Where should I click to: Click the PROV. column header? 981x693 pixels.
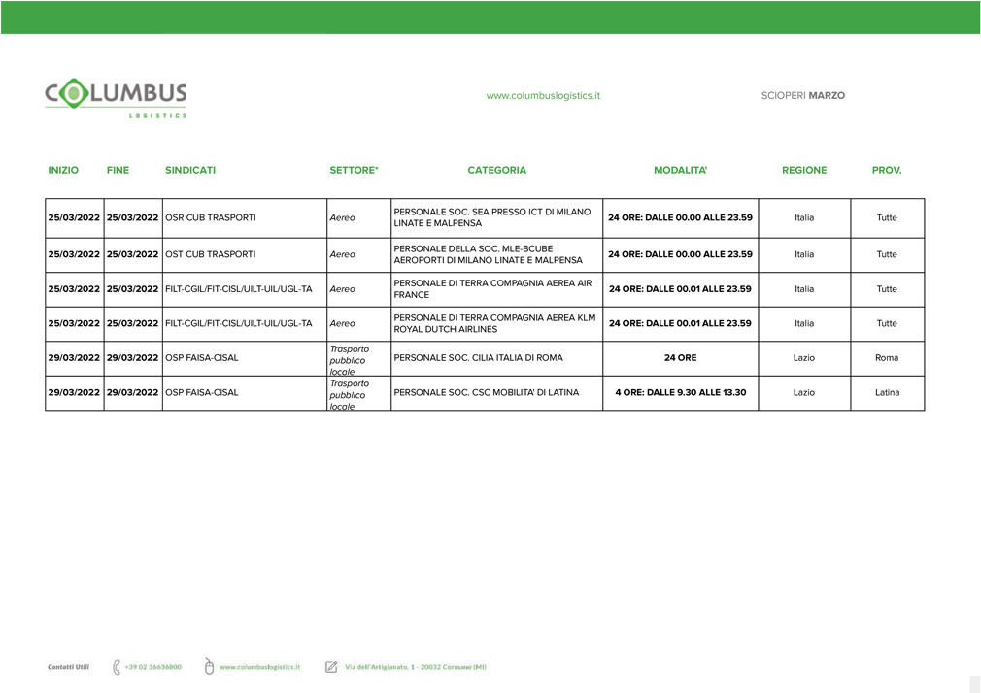click(886, 170)
